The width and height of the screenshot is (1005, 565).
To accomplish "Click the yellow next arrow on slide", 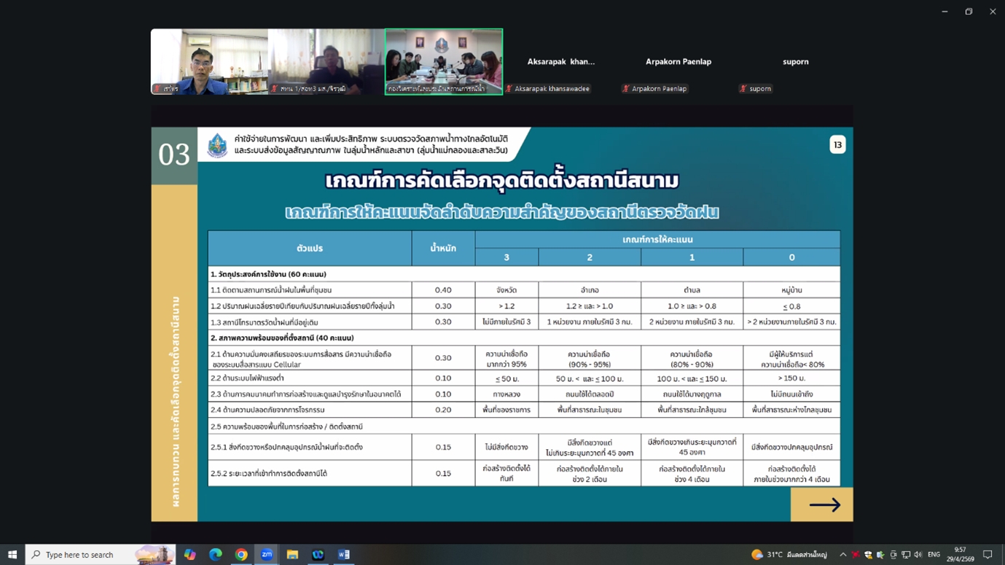I will tap(823, 504).
